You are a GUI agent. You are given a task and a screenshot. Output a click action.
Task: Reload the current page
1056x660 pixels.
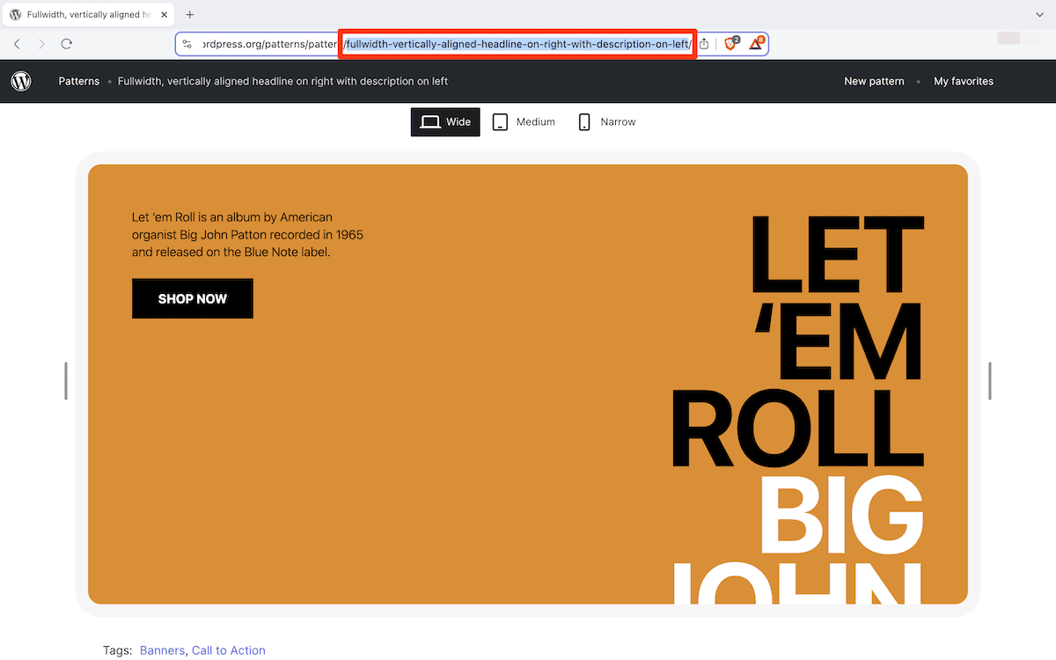[x=66, y=43]
